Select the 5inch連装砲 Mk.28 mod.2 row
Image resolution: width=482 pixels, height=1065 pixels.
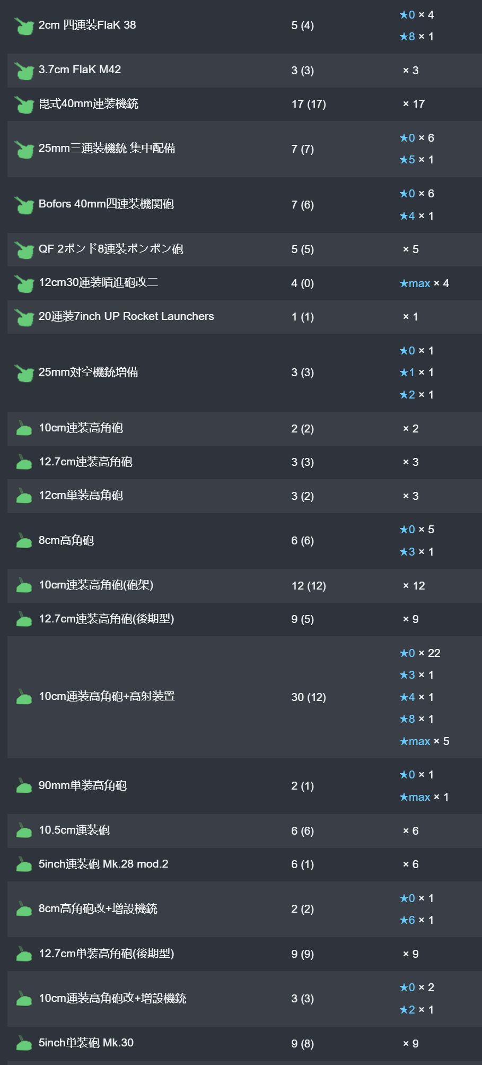coord(103,864)
